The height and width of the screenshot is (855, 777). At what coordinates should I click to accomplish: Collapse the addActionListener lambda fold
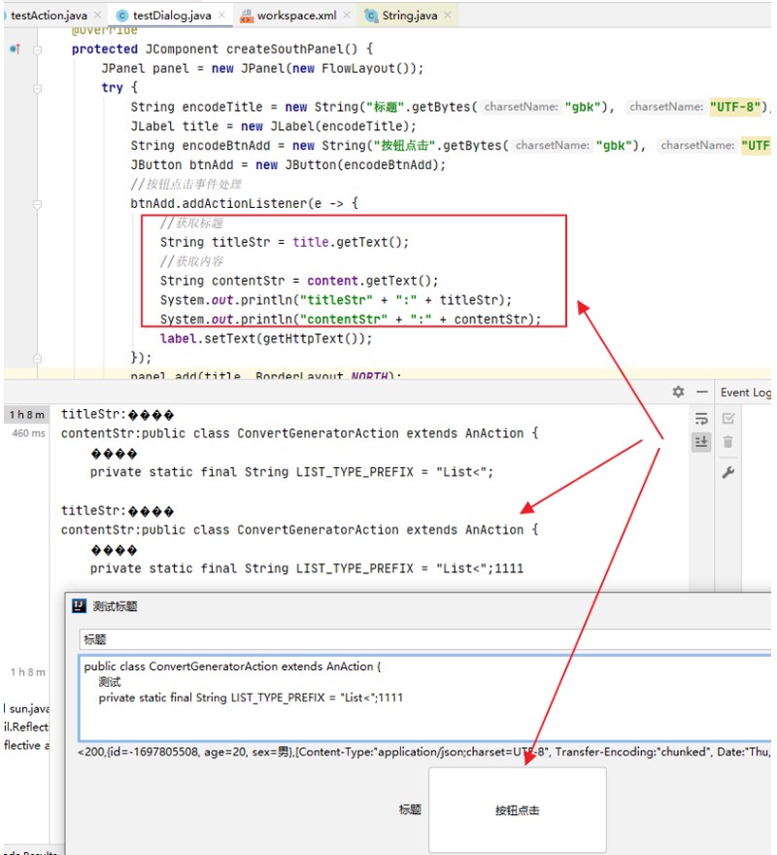(x=37, y=204)
